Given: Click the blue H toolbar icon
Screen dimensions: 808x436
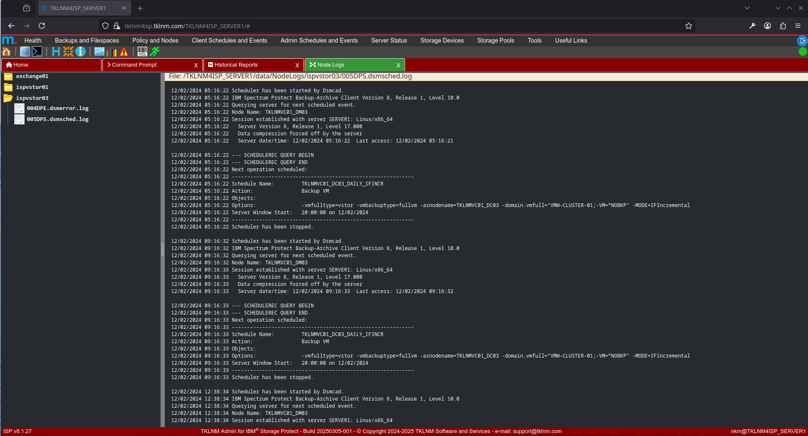Looking at the screenshot, I should (56, 51).
